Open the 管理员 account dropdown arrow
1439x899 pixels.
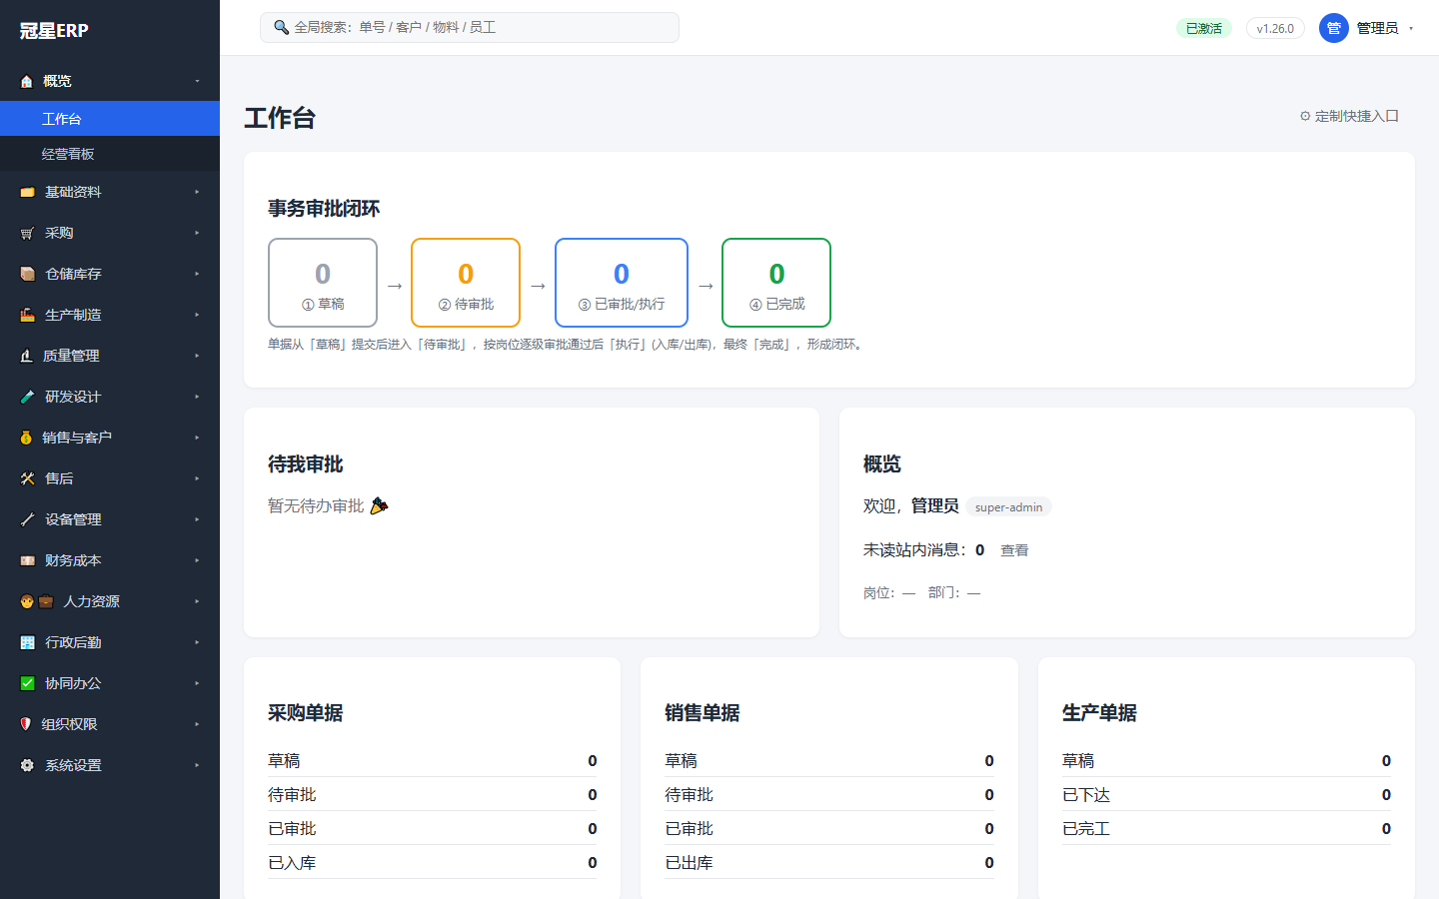coord(1411,28)
